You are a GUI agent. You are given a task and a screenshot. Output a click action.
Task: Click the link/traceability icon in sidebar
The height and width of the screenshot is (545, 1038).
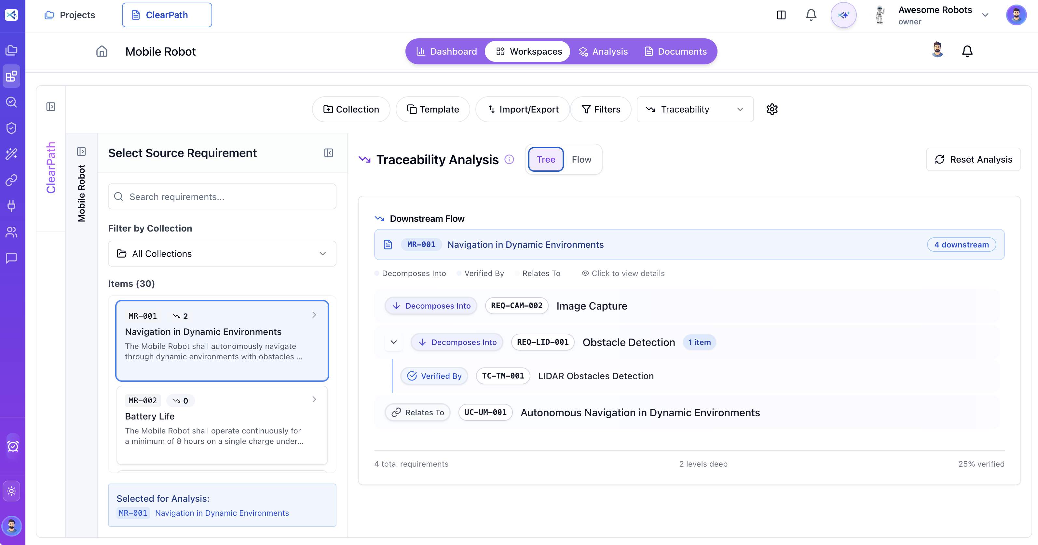pos(11,180)
